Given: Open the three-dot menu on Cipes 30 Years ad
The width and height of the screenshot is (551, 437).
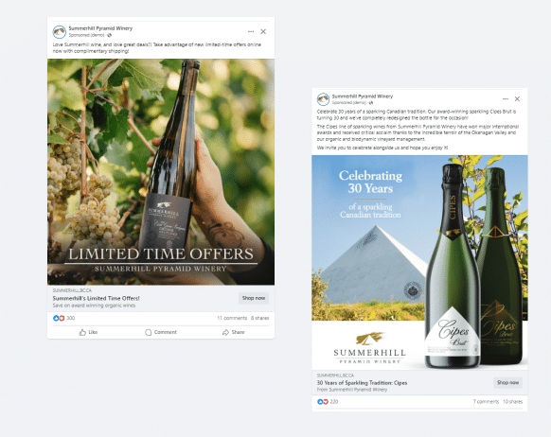Looking at the screenshot, I should 506,99.
